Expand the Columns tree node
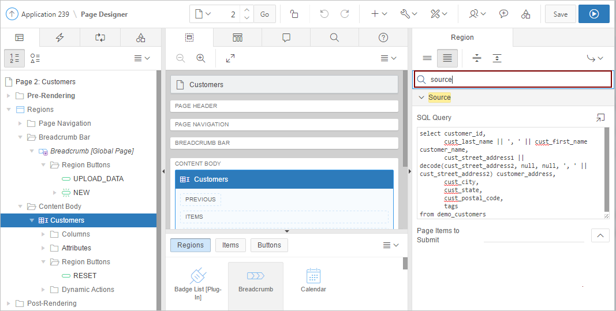This screenshot has height=311, width=616. (43, 234)
